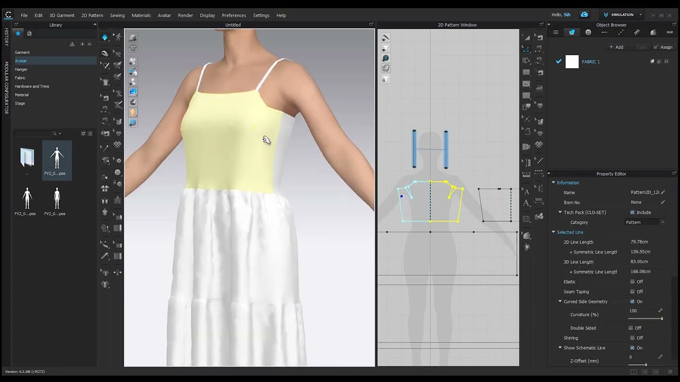Click the globe environment icon in 3D view

(x=133, y=123)
